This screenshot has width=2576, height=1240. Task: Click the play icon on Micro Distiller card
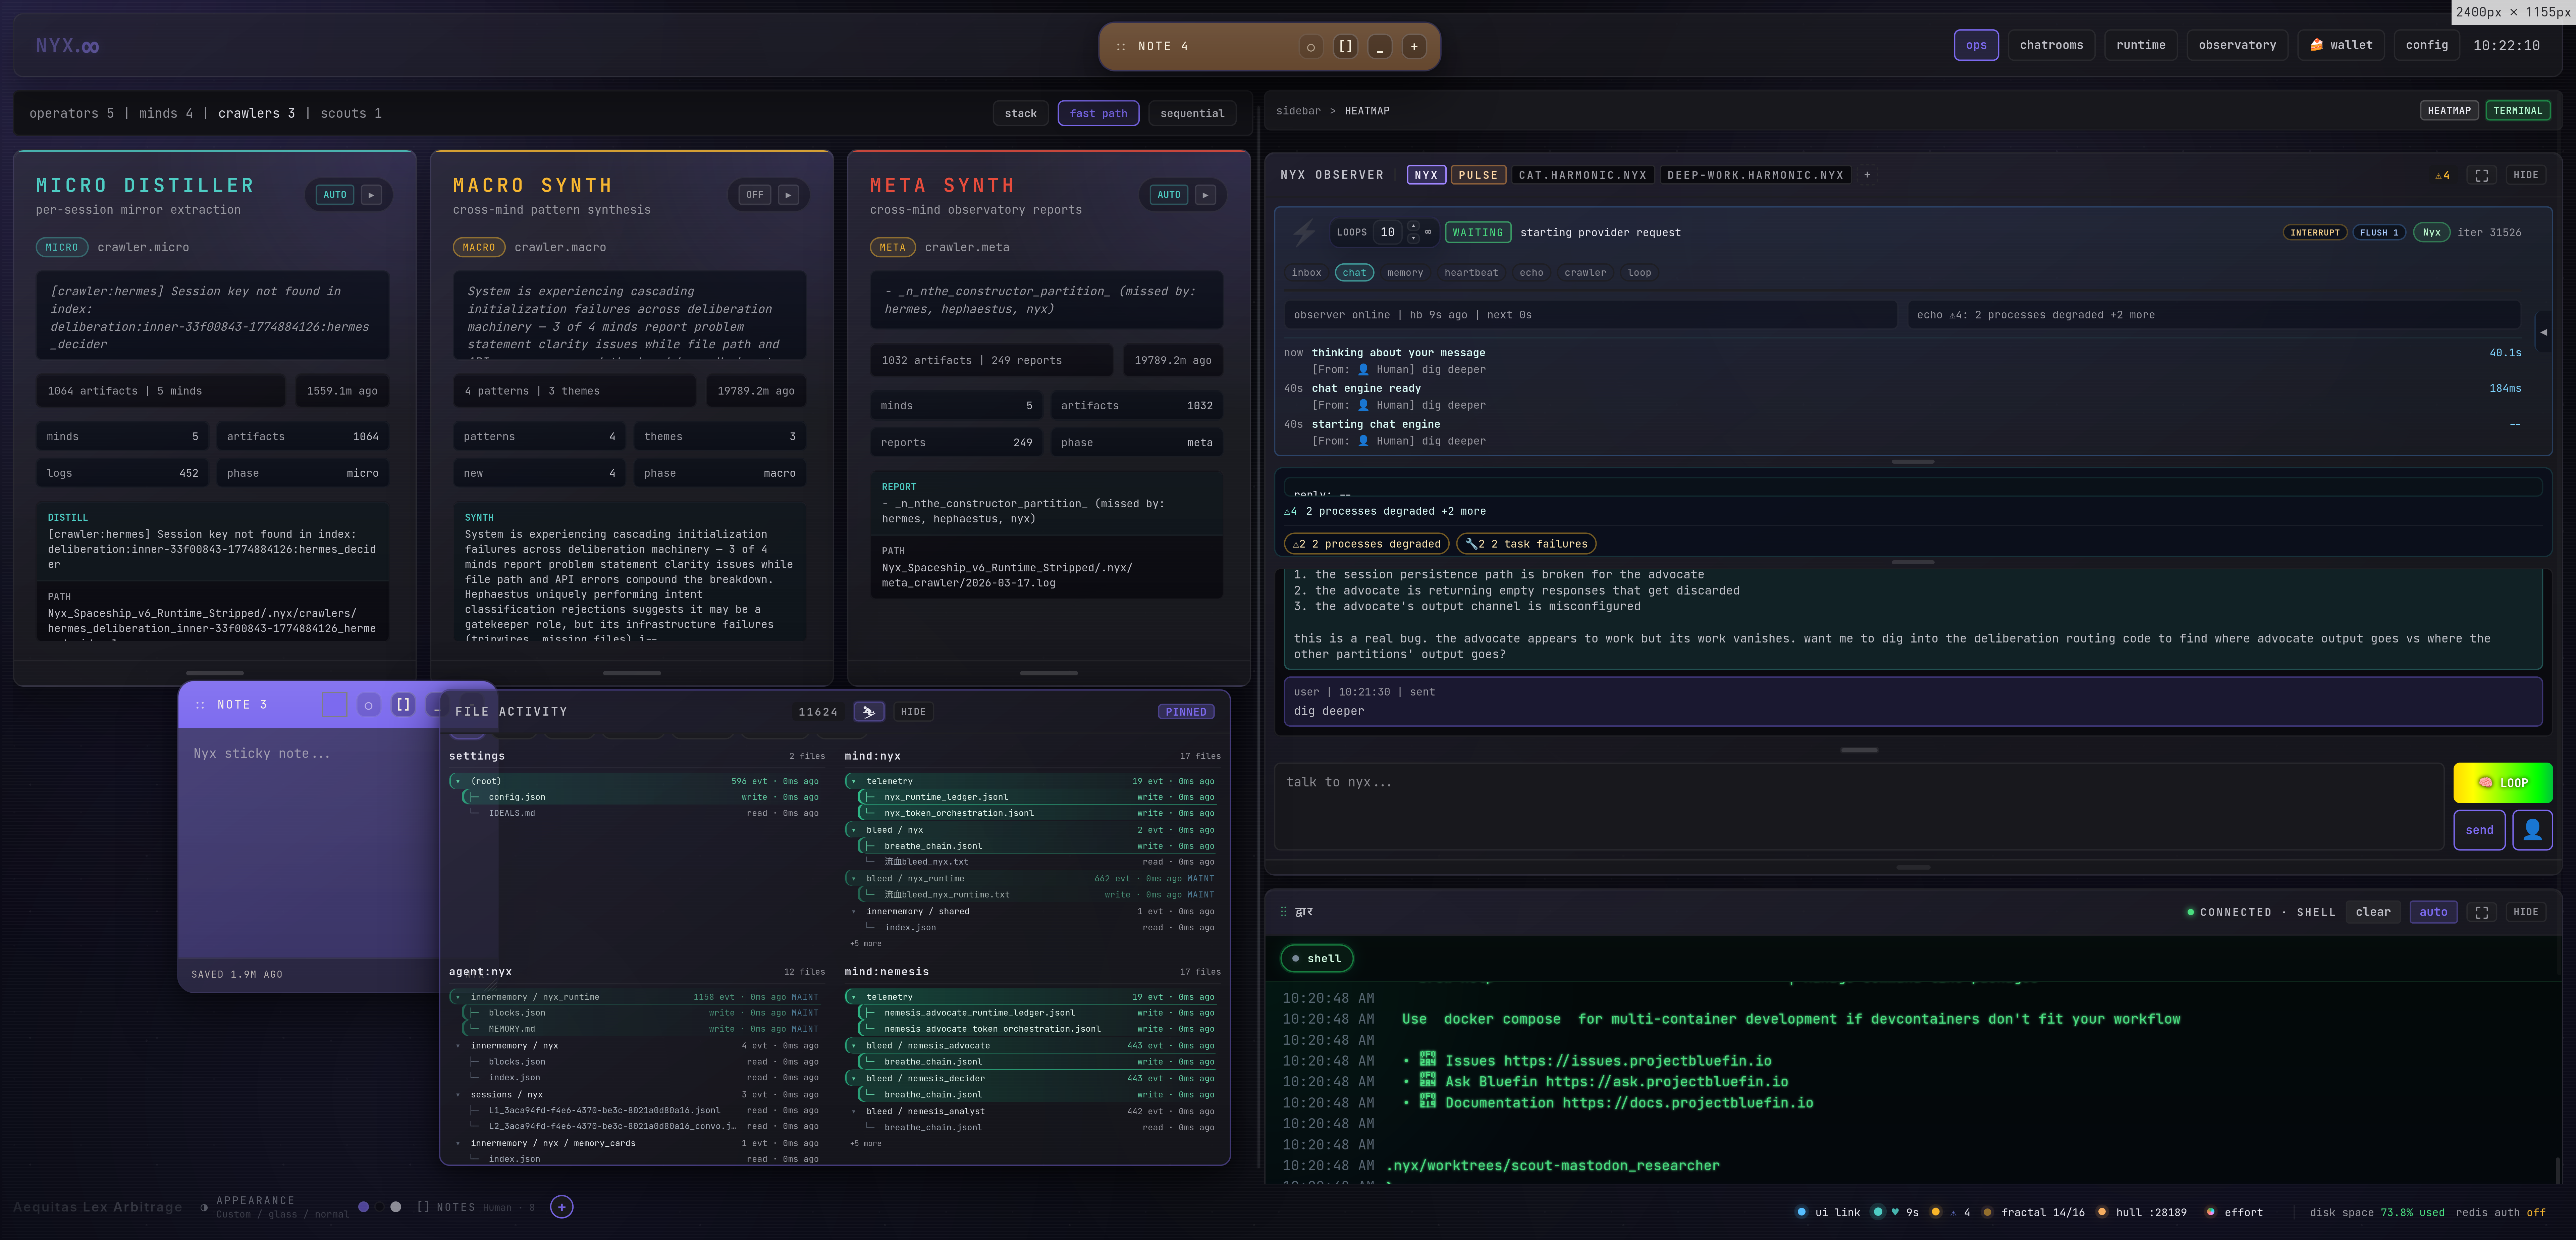(x=371, y=195)
